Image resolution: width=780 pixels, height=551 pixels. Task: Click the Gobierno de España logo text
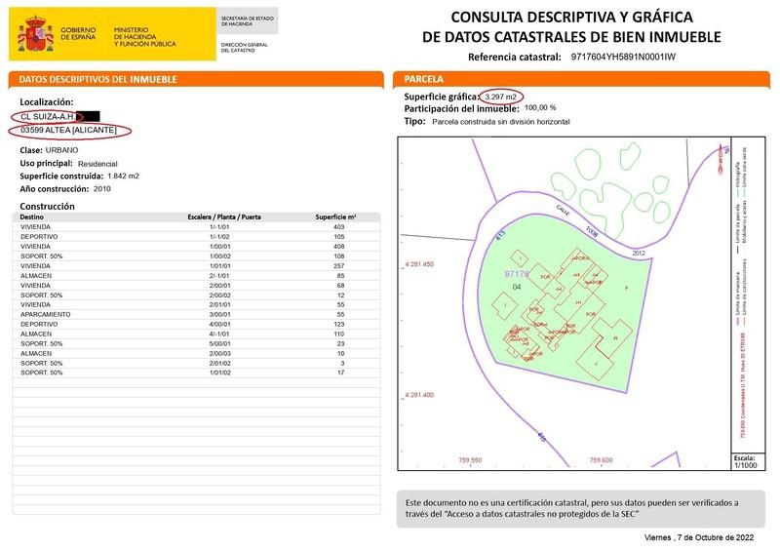(78, 33)
